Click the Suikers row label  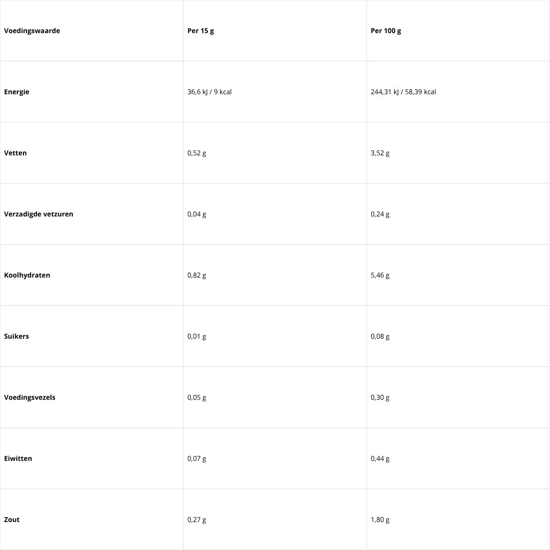click(x=16, y=337)
